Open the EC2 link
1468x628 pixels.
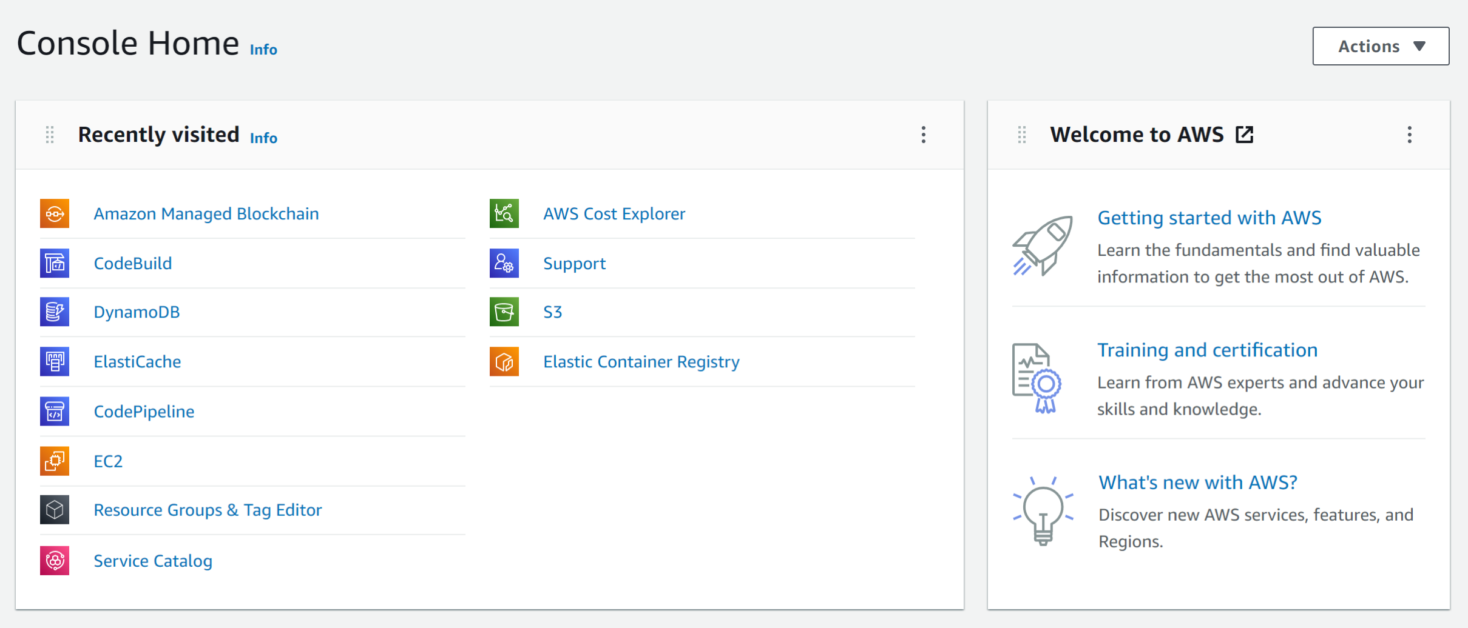(108, 461)
